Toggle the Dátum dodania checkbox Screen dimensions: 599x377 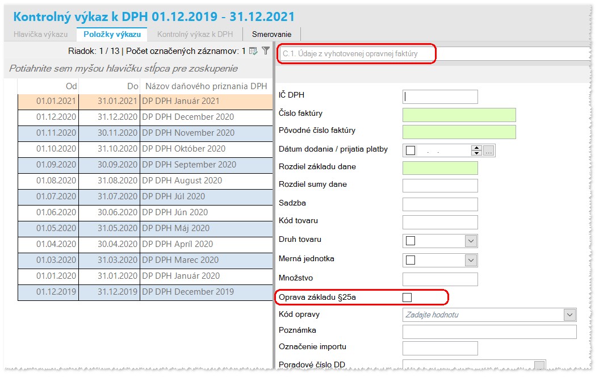[410, 150]
